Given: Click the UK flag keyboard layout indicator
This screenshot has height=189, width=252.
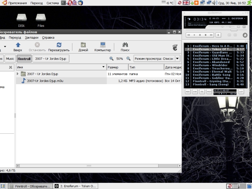Looking at the screenshot, I should (186, 3).
